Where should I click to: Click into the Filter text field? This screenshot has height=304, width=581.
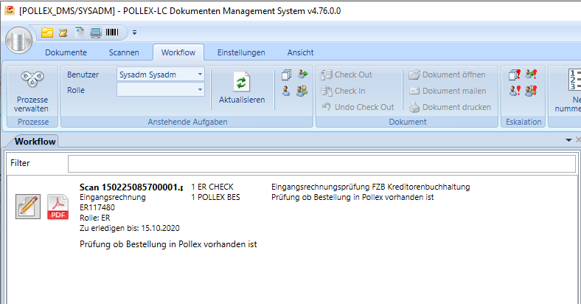coord(321,163)
